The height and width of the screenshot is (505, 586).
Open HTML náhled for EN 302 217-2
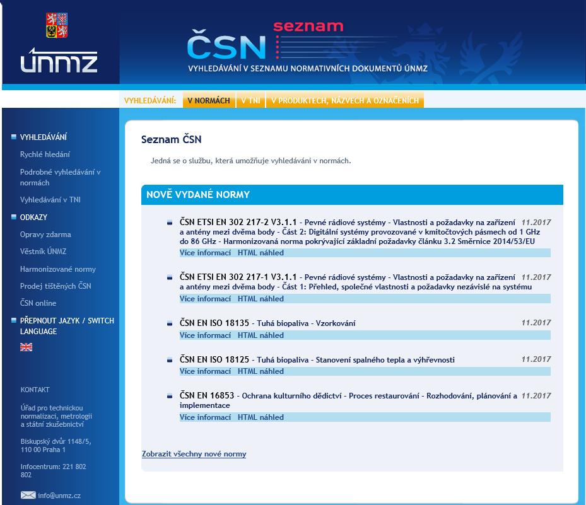point(261,253)
